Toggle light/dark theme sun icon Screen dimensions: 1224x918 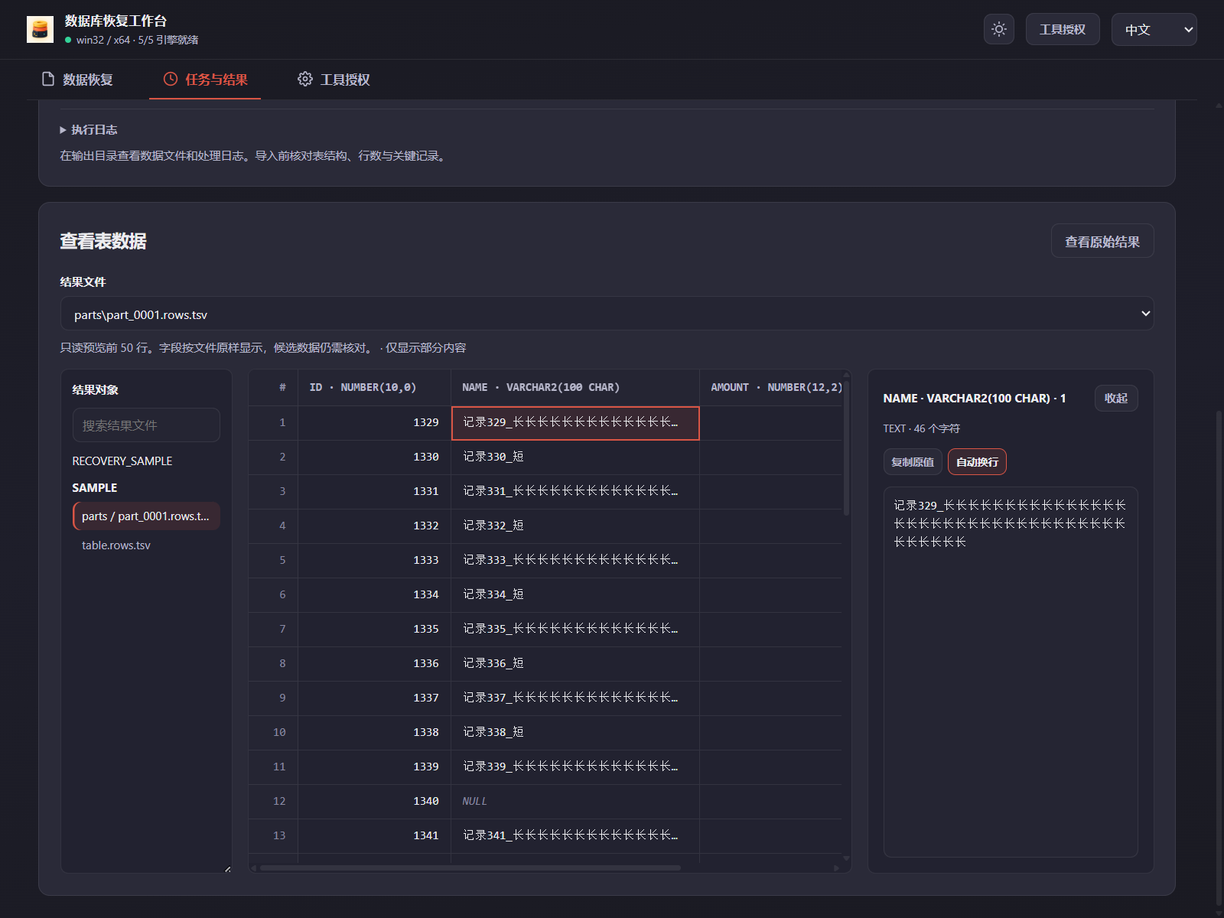pos(999,29)
